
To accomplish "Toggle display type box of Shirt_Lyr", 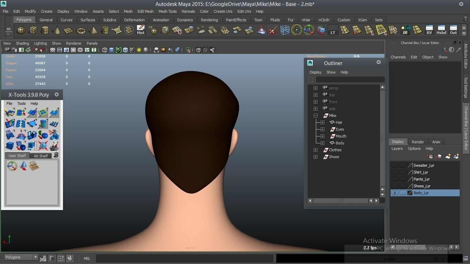I will (403, 172).
